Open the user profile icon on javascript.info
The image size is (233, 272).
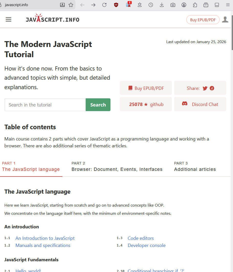[x=225, y=19]
